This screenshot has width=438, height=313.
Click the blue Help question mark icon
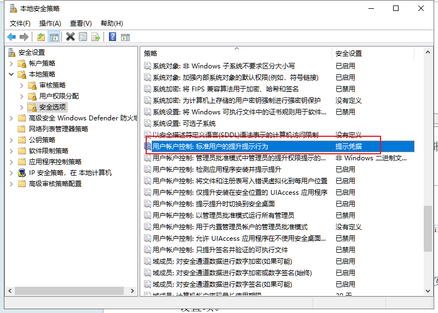[x=113, y=37]
